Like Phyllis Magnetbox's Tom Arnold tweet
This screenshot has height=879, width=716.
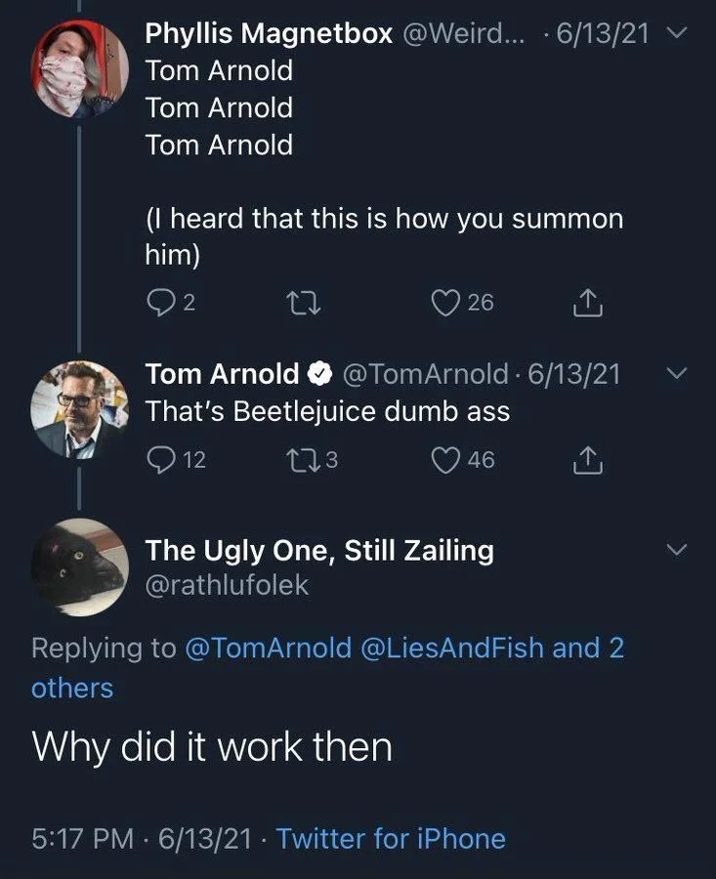447,302
